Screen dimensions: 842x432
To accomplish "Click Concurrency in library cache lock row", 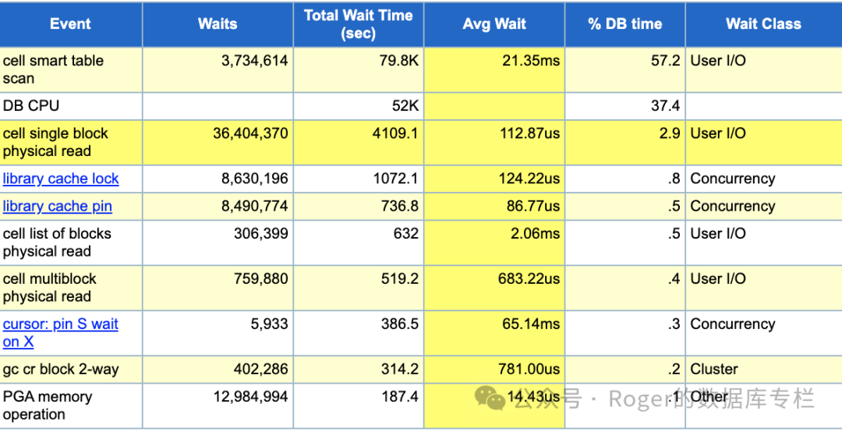I will click(x=732, y=179).
